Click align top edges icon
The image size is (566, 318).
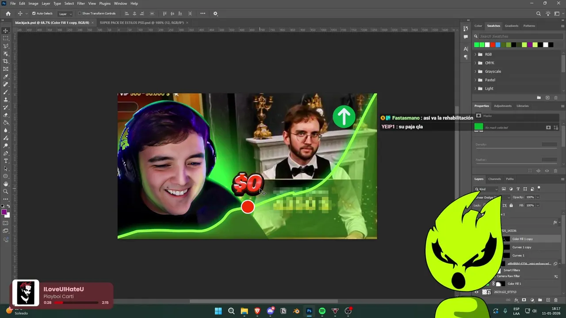[165, 14]
